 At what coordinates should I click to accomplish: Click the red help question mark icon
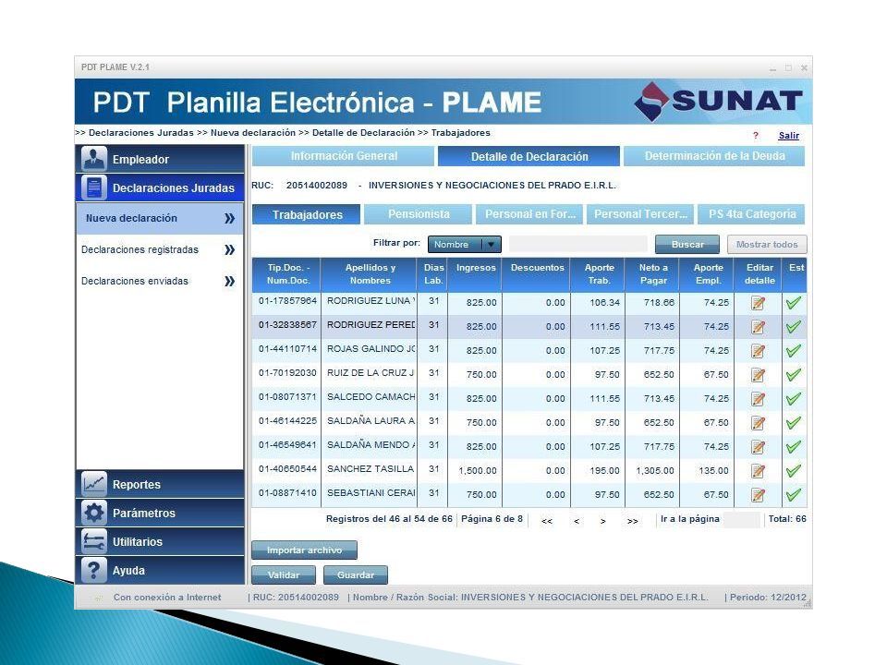(755, 136)
